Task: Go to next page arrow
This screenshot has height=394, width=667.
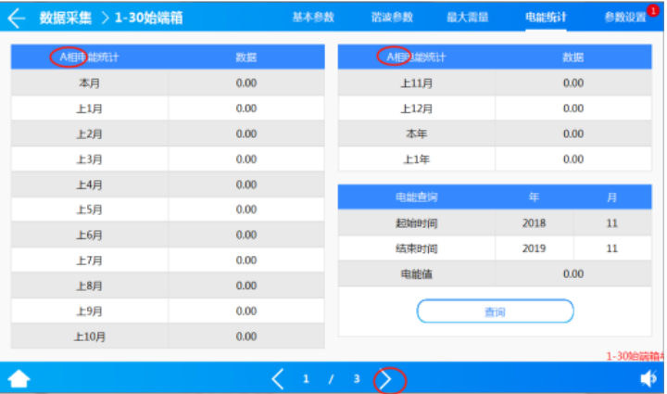Action: (387, 378)
